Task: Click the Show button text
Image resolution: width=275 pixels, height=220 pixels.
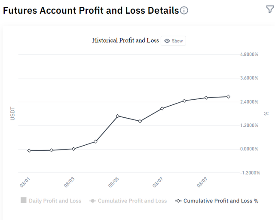Action: point(177,41)
